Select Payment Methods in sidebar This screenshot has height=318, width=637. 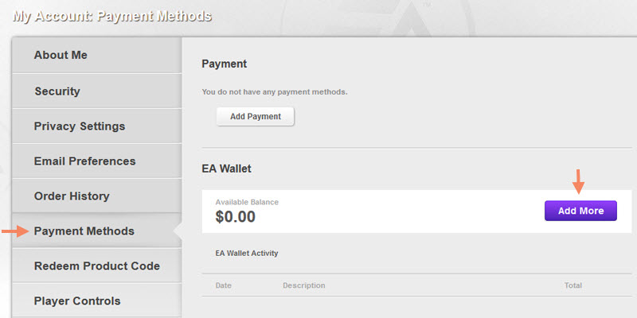84,231
